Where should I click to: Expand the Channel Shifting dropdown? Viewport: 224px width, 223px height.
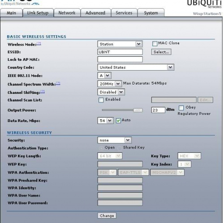coord(111,92)
